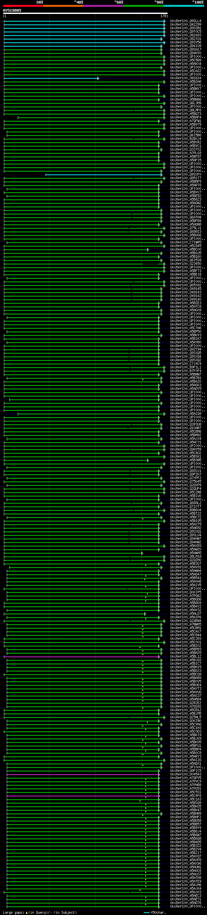Open hit UniRef100_Q94IU9
The height and width of the screenshot is (915, 207).
pyautogui.click(x=186, y=46)
